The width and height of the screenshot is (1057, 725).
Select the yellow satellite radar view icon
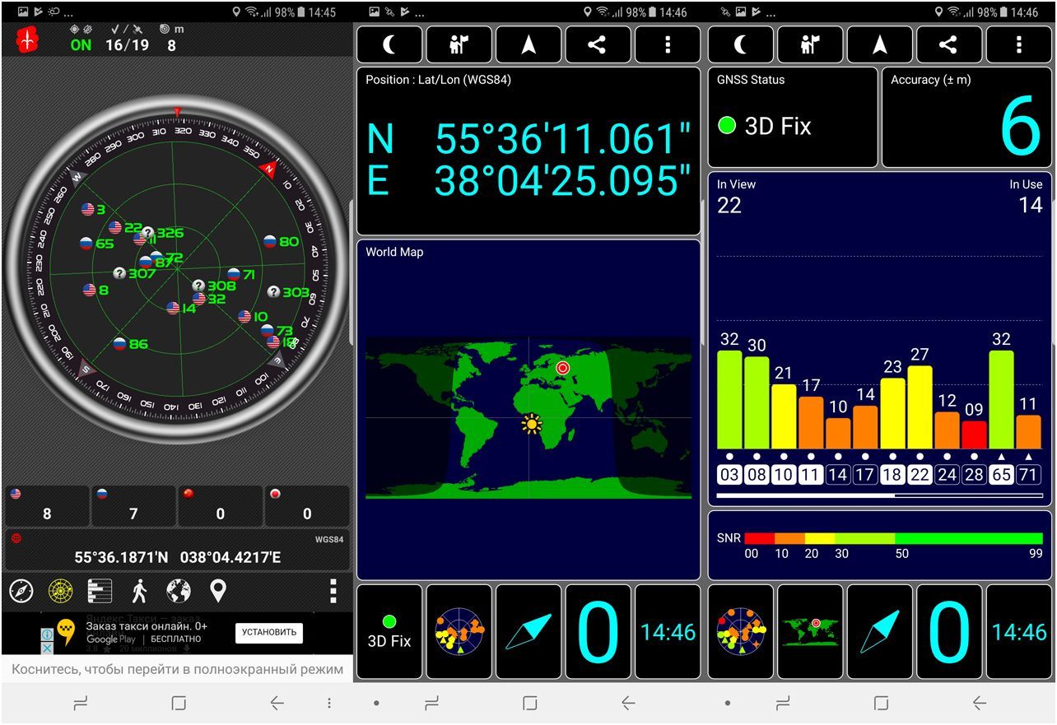tap(61, 591)
